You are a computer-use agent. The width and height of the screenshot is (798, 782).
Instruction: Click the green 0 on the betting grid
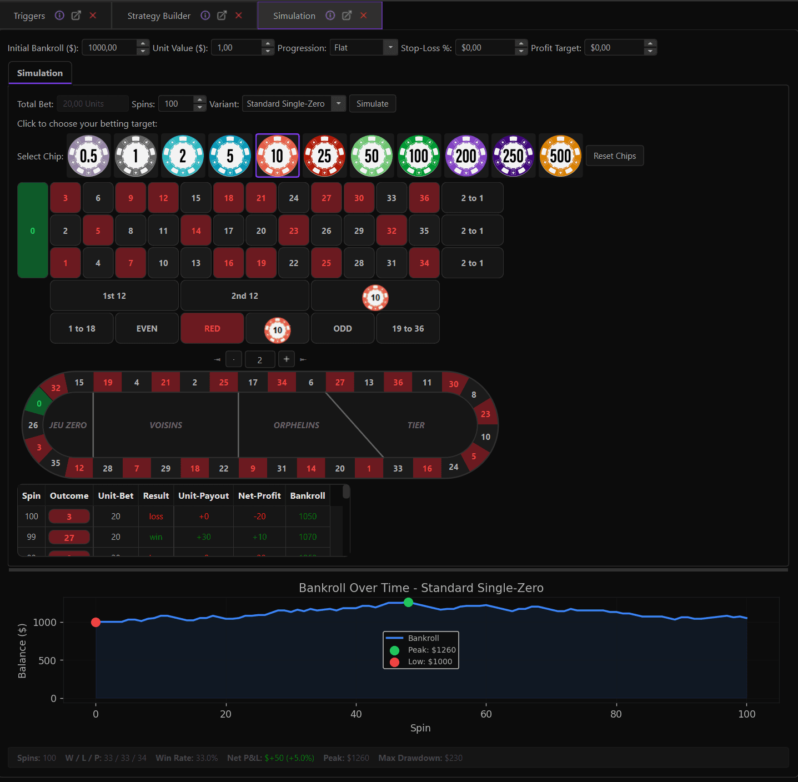click(33, 230)
